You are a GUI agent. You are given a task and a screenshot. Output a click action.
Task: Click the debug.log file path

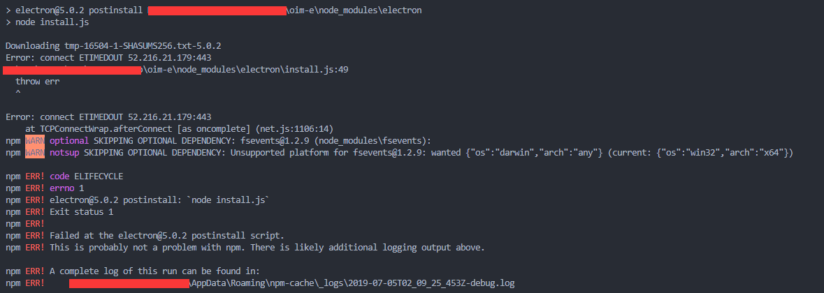(291, 283)
